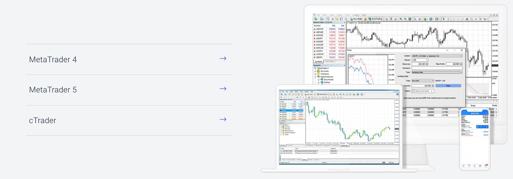Screen dimensions: 513x179
Task: Click Zoom Out magnifier on monitor toolbar
Action: click(x=405, y=19)
